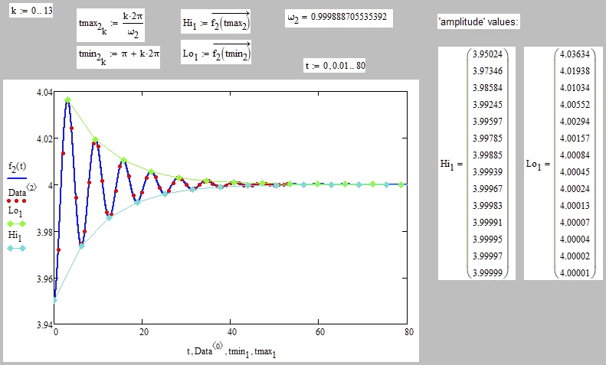Viewport: 606px width, 365px height.
Task: Click the x-axis expression t, Data<0>, tmin1, tmax1
Action: [x=231, y=350]
